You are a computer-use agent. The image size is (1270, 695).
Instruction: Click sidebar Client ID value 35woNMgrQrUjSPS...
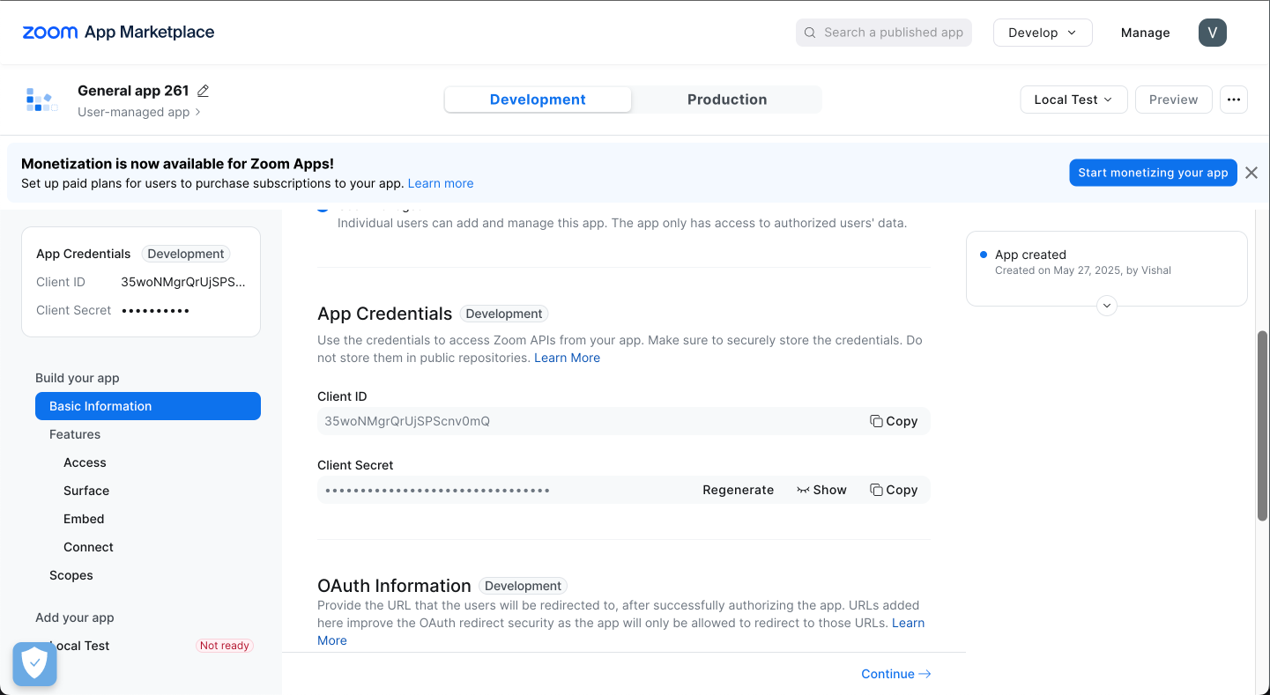[183, 282]
